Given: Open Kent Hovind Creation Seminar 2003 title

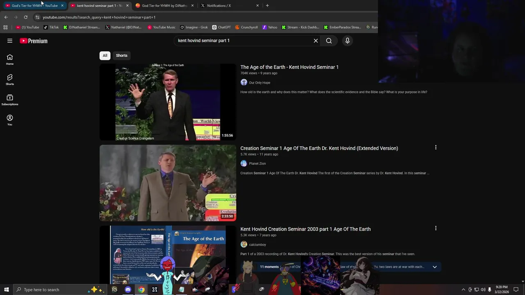Looking at the screenshot, I should coord(305,229).
